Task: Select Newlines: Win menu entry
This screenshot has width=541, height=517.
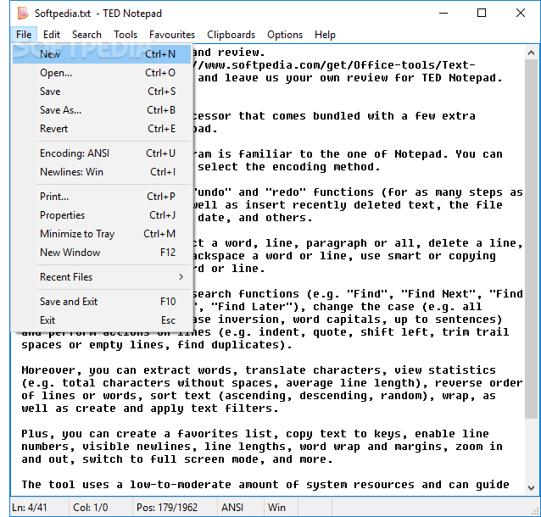Action: pos(102,172)
